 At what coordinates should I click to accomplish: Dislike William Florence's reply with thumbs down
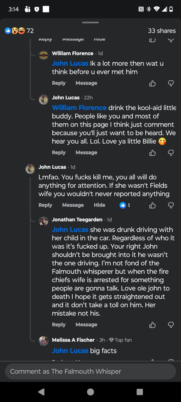pyautogui.click(x=171, y=83)
